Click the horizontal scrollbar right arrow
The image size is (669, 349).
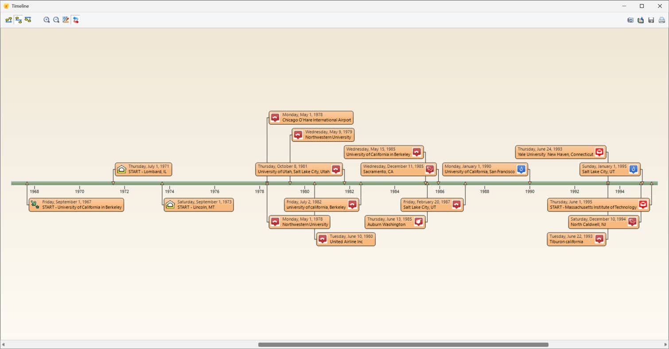point(665,345)
